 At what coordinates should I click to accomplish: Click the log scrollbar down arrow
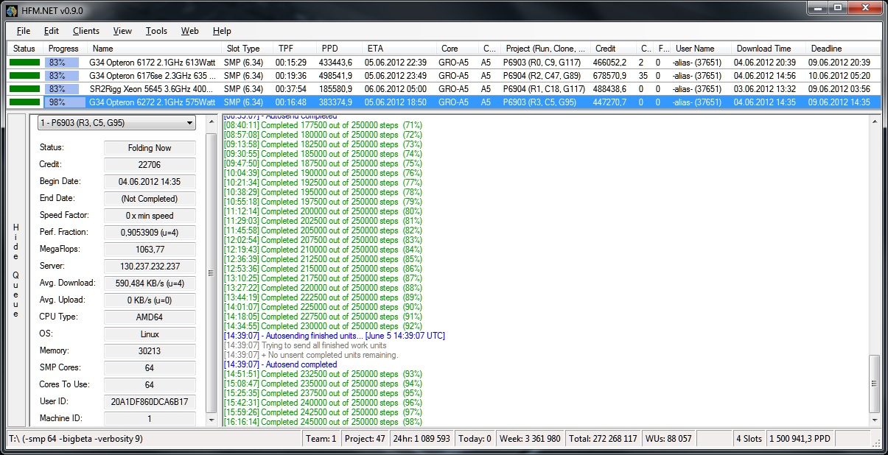click(874, 421)
